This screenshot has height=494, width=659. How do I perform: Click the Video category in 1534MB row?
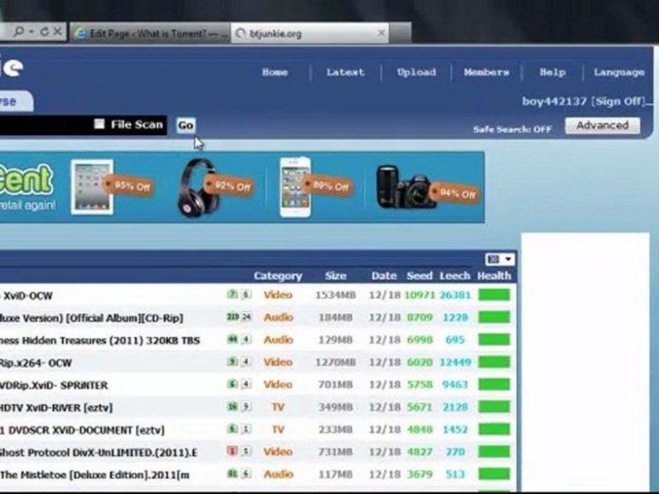pyautogui.click(x=278, y=295)
